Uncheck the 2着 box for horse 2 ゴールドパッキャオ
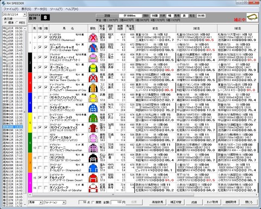The height and width of the screenshot is (209, 261). (46, 47)
